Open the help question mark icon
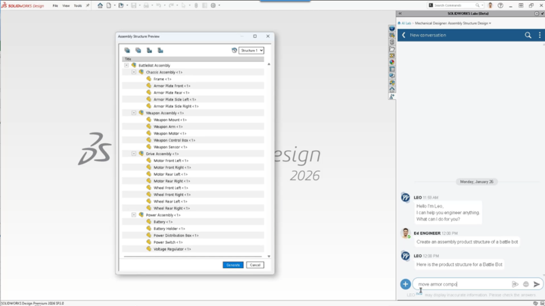The height and width of the screenshot is (306, 545). pyautogui.click(x=502, y=5)
